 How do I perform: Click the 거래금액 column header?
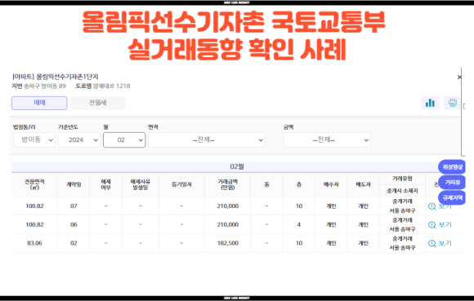coord(228,184)
